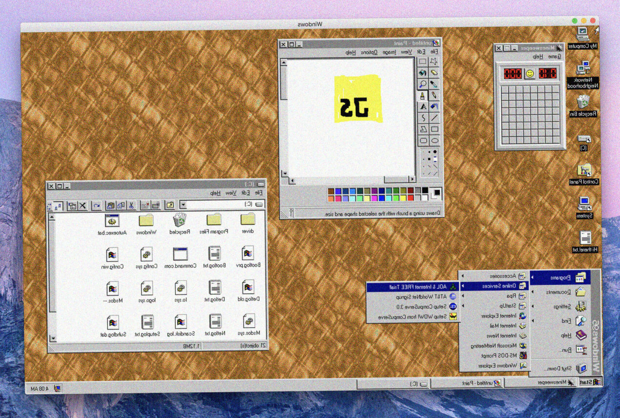Select the Text tool in Paint
The width and height of the screenshot is (620, 418).
click(423, 106)
